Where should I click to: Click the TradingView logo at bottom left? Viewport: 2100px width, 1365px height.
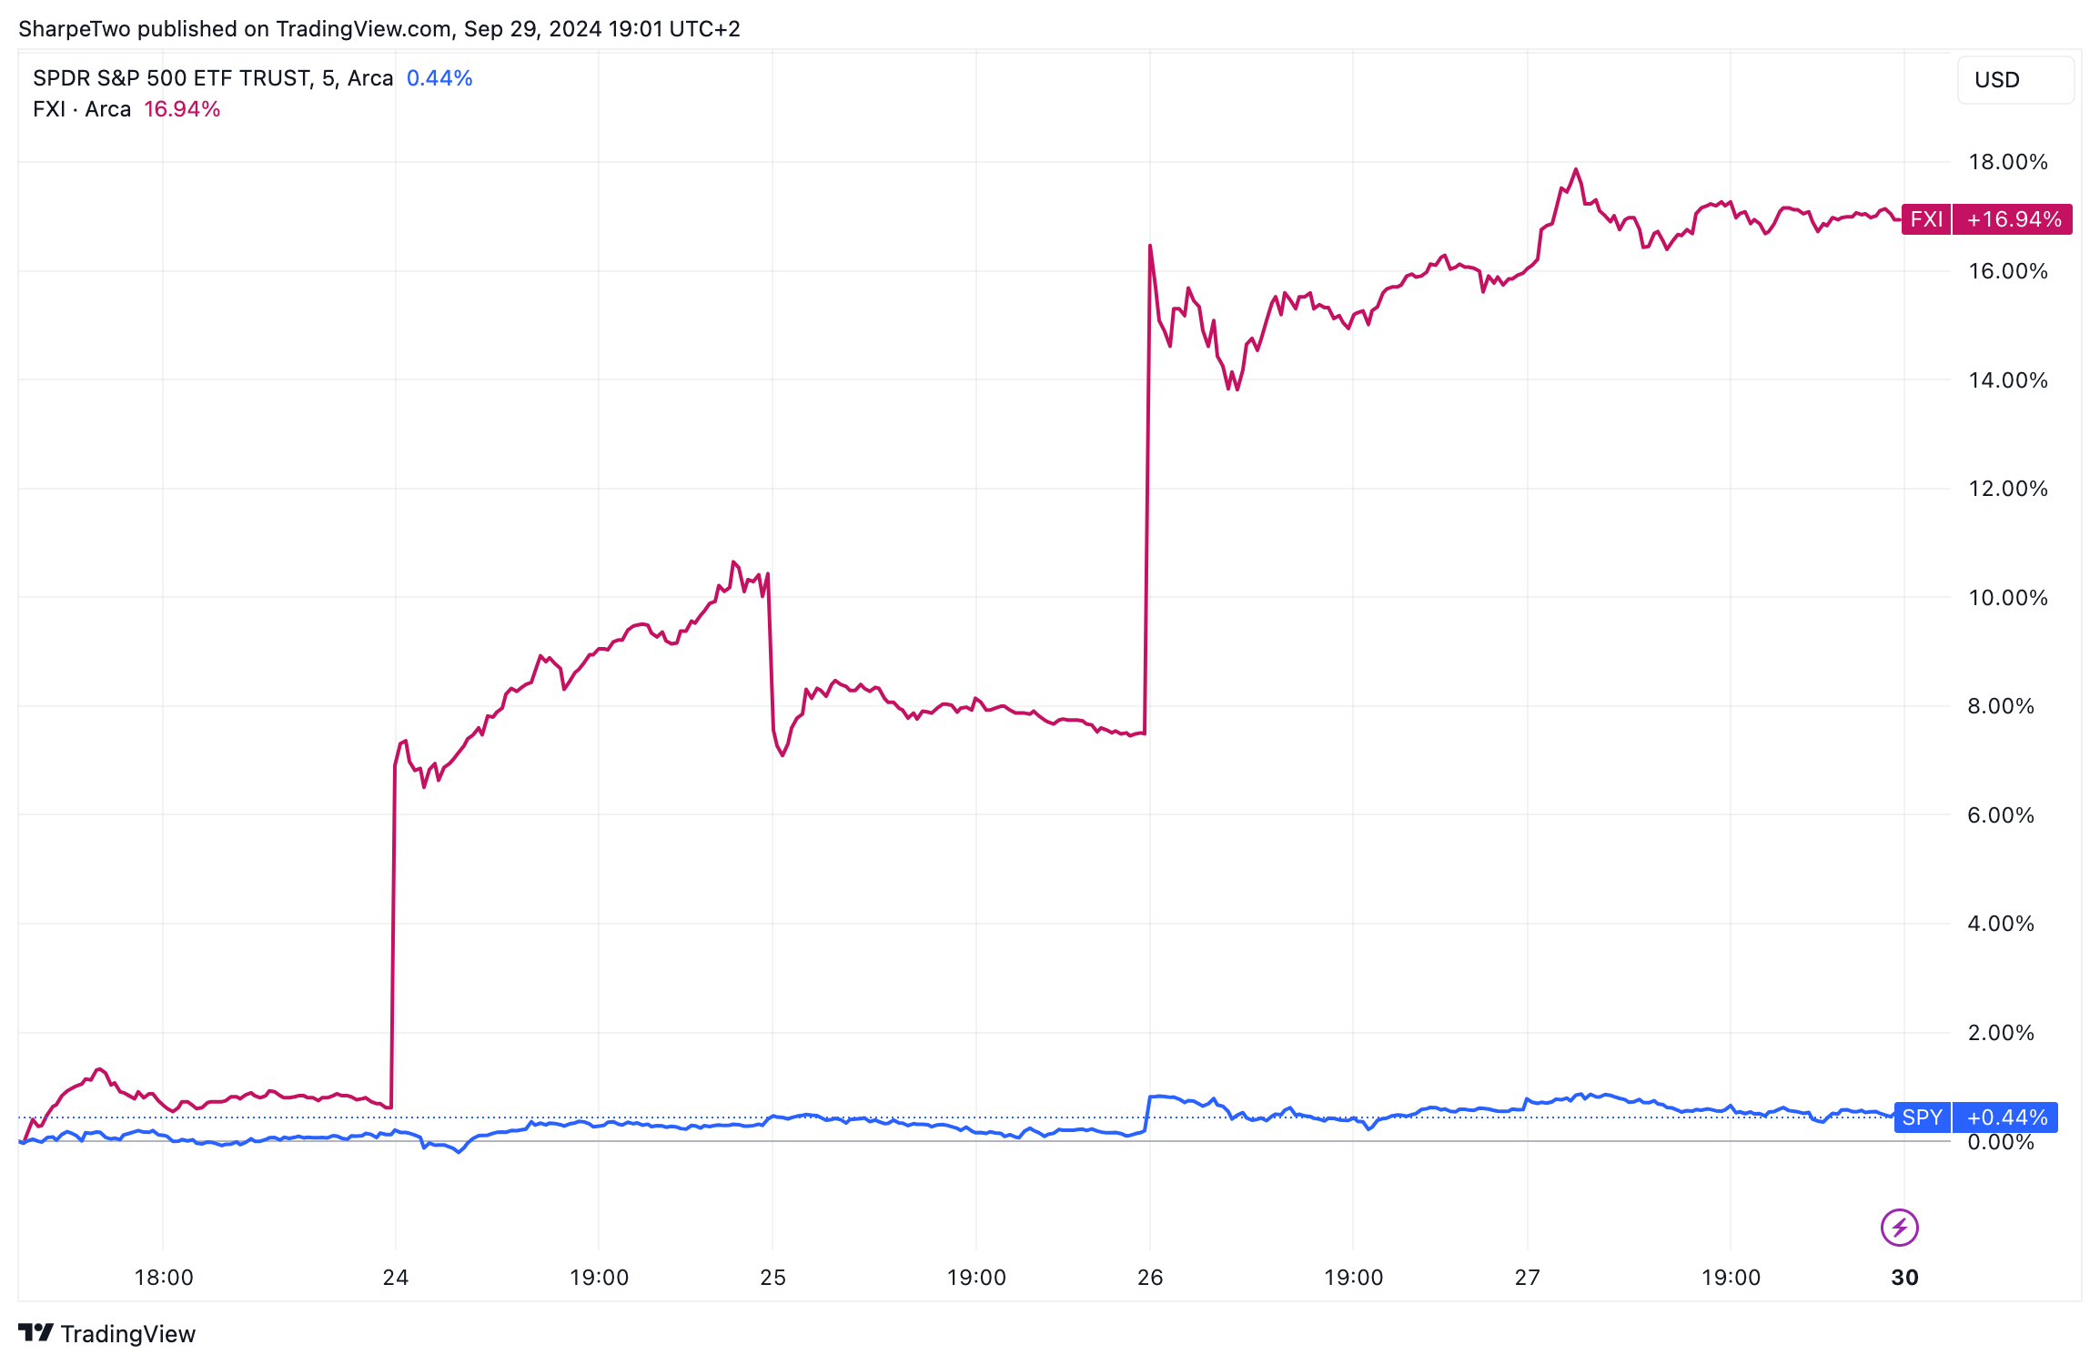click(36, 1333)
